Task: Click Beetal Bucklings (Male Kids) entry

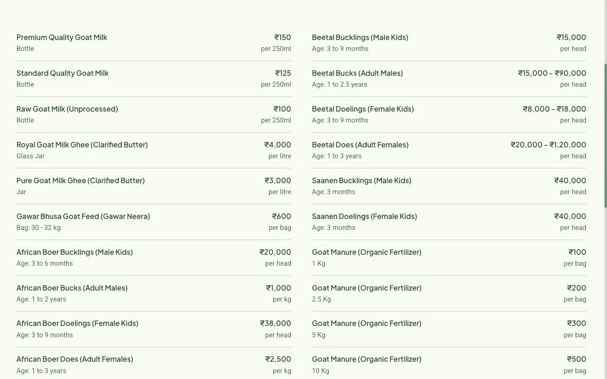Action: coord(449,43)
